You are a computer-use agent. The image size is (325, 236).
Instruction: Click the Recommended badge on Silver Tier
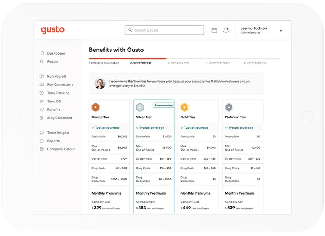point(164,105)
